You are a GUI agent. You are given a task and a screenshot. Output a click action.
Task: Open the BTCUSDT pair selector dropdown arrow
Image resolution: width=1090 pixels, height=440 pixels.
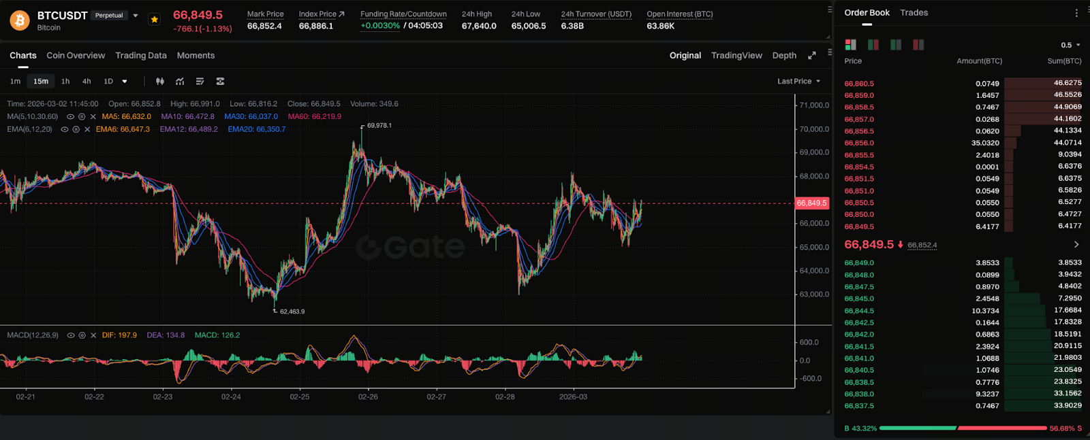coord(136,16)
